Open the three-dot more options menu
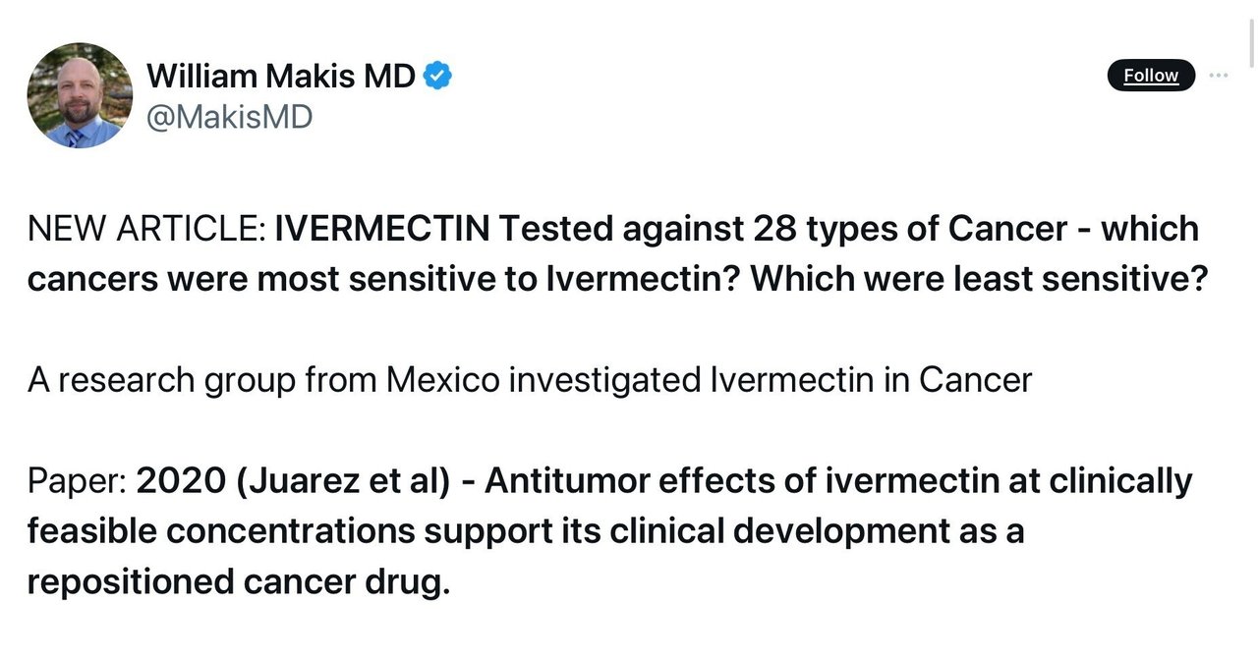Screen dimensions: 1258x658 point(1219,76)
